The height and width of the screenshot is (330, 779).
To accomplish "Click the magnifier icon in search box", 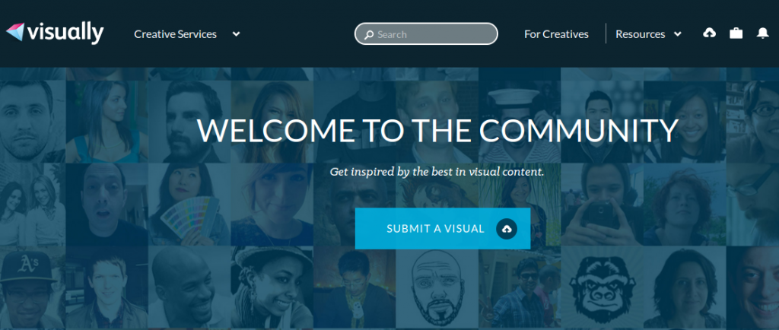I will pyautogui.click(x=369, y=35).
